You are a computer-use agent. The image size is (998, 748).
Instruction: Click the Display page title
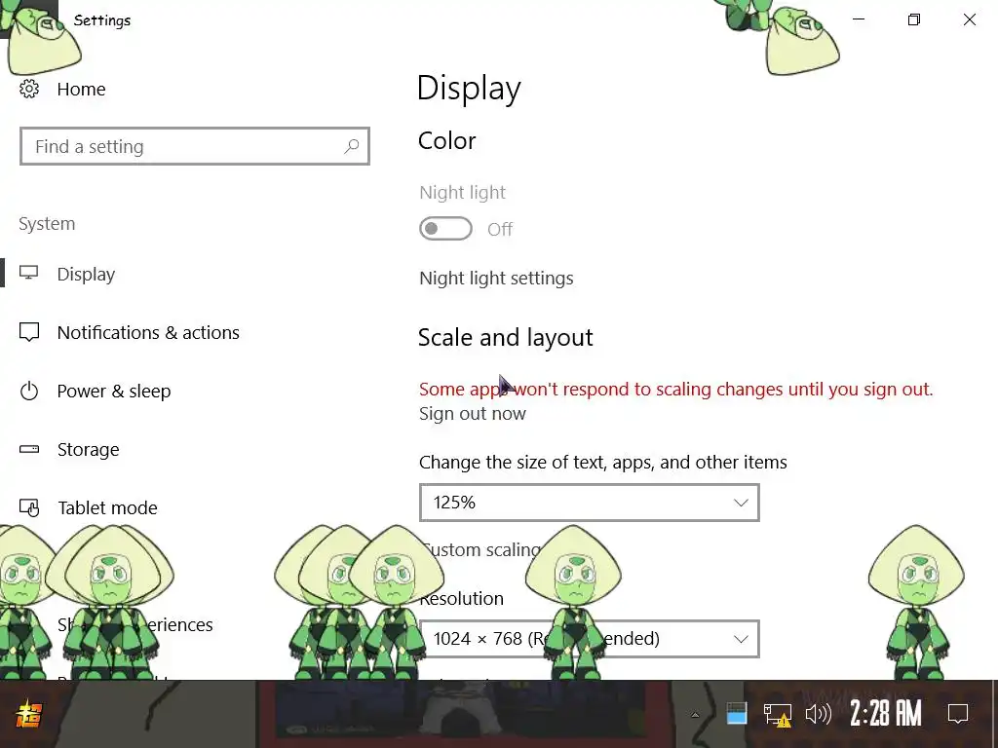(x=469, y=89)
